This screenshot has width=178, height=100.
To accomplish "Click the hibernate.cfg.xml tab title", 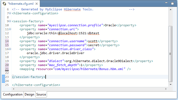I will (x=20, y=4).
